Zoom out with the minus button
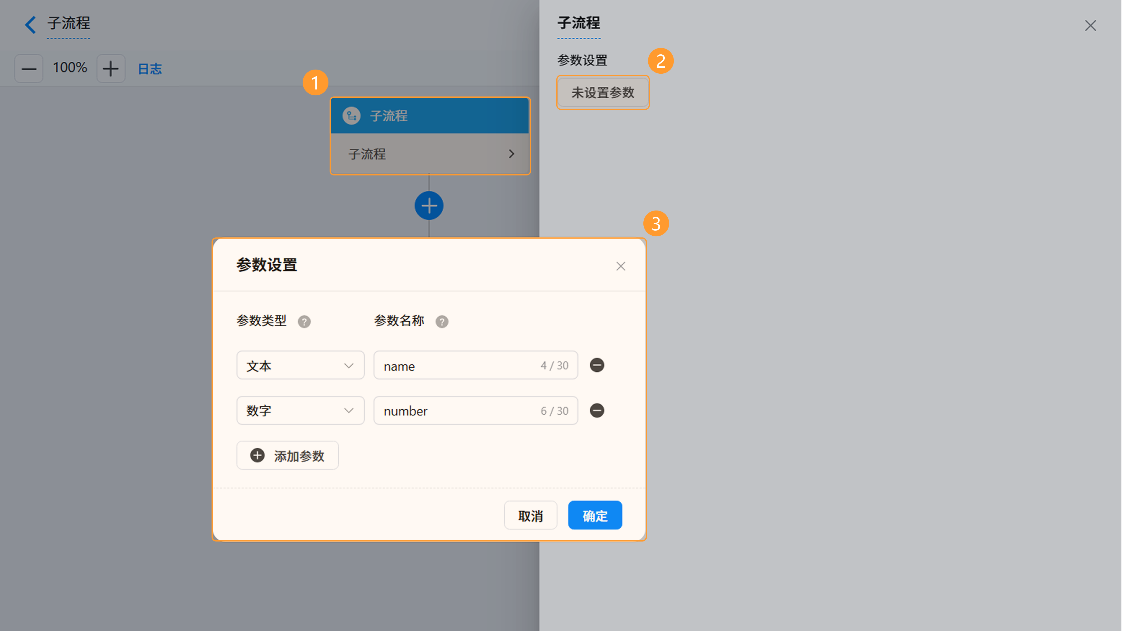This screenshot has width=1122, height=631. (x=29, y=68)
